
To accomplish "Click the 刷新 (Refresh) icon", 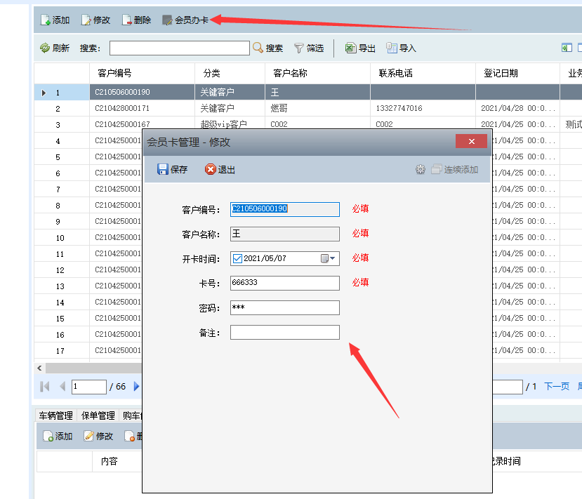I will pos(45,48).
